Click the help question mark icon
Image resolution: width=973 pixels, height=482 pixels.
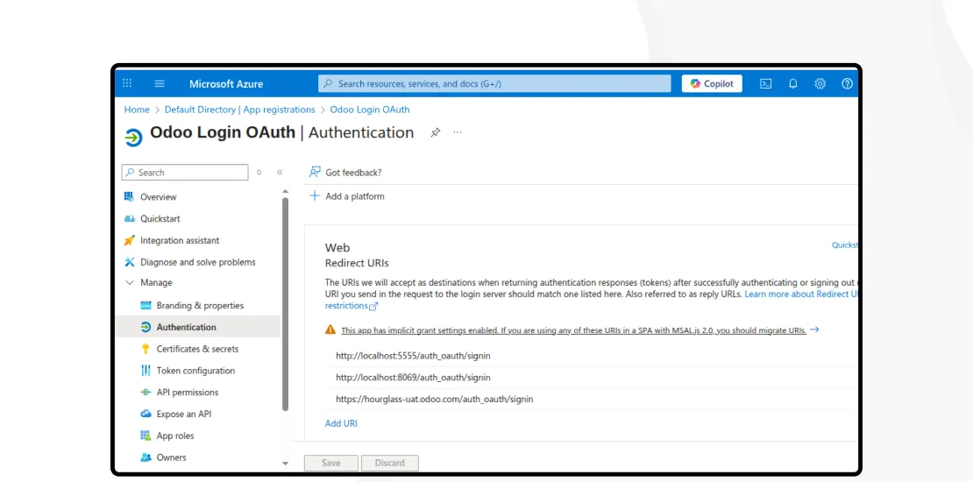pyautogui.click(x=847, y=84)
